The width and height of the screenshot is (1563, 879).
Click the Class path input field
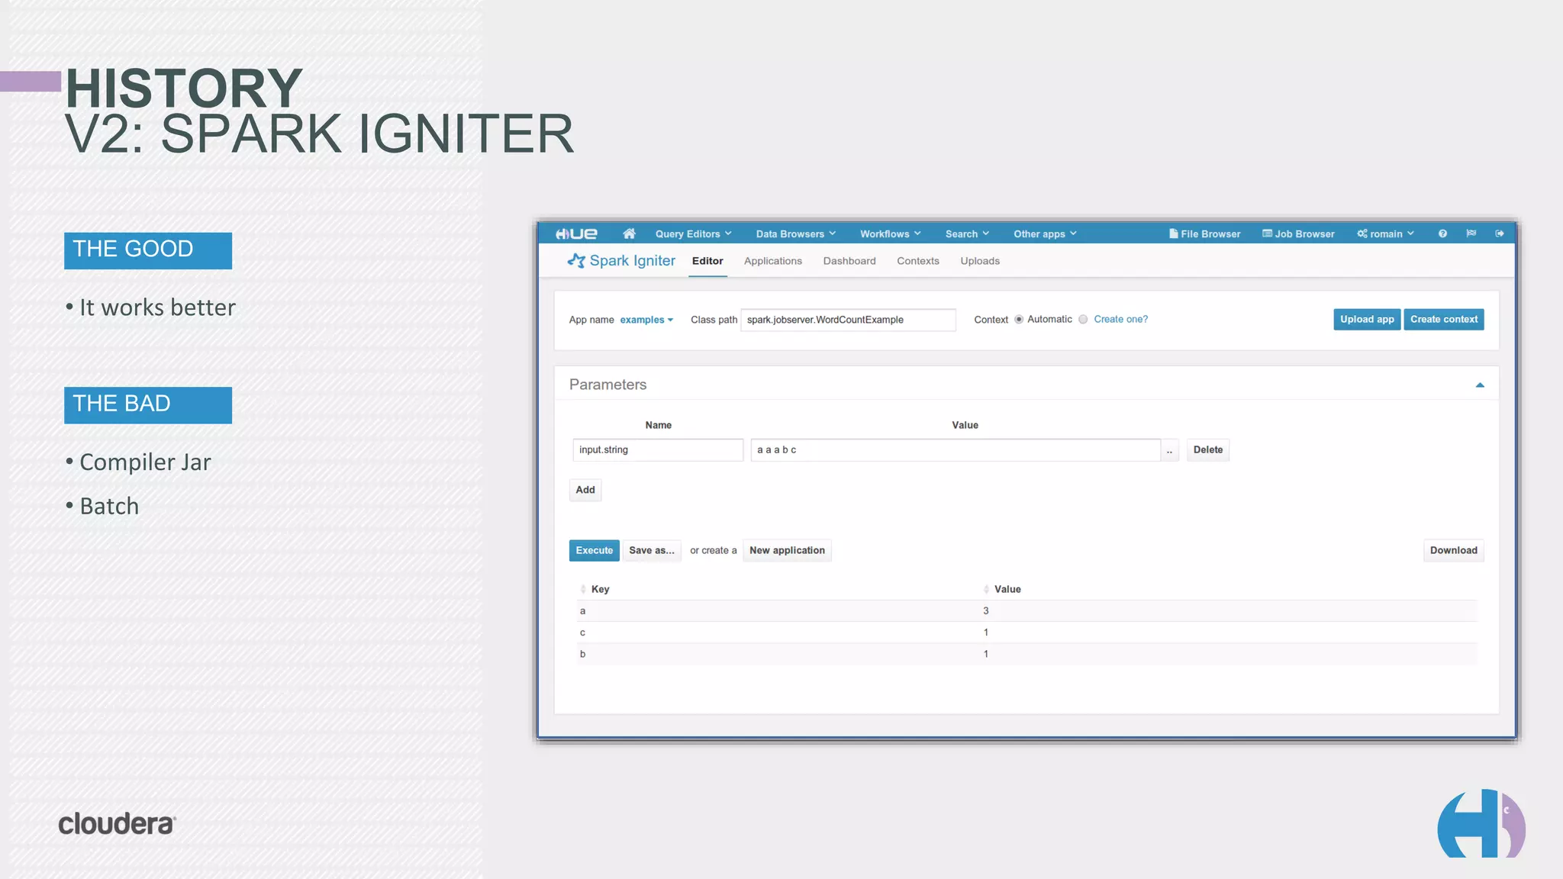pos(847,320)
